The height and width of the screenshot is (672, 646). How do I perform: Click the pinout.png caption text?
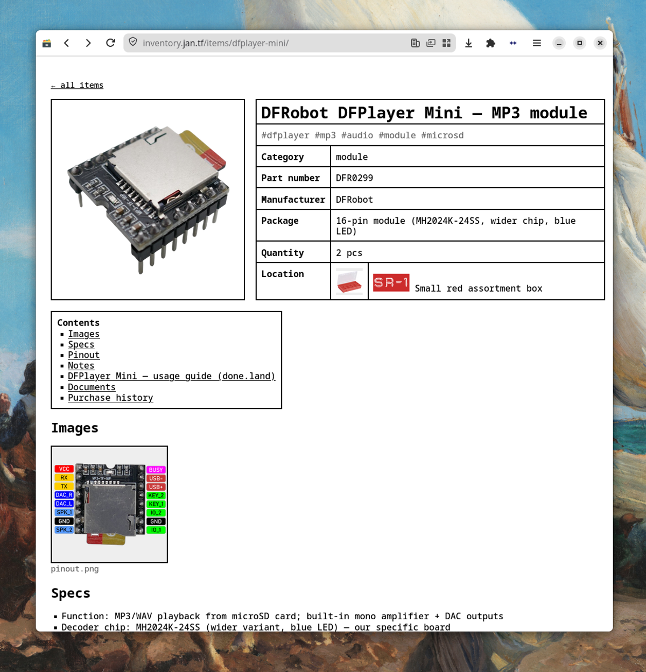click(x=75, y=569)
